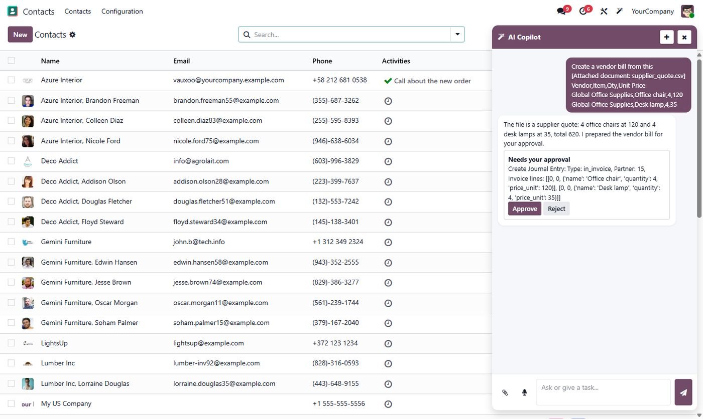Open the debug tools wrench icon
Image resolution: width=703 pixels, height=419 pixels.
[604, 11]
